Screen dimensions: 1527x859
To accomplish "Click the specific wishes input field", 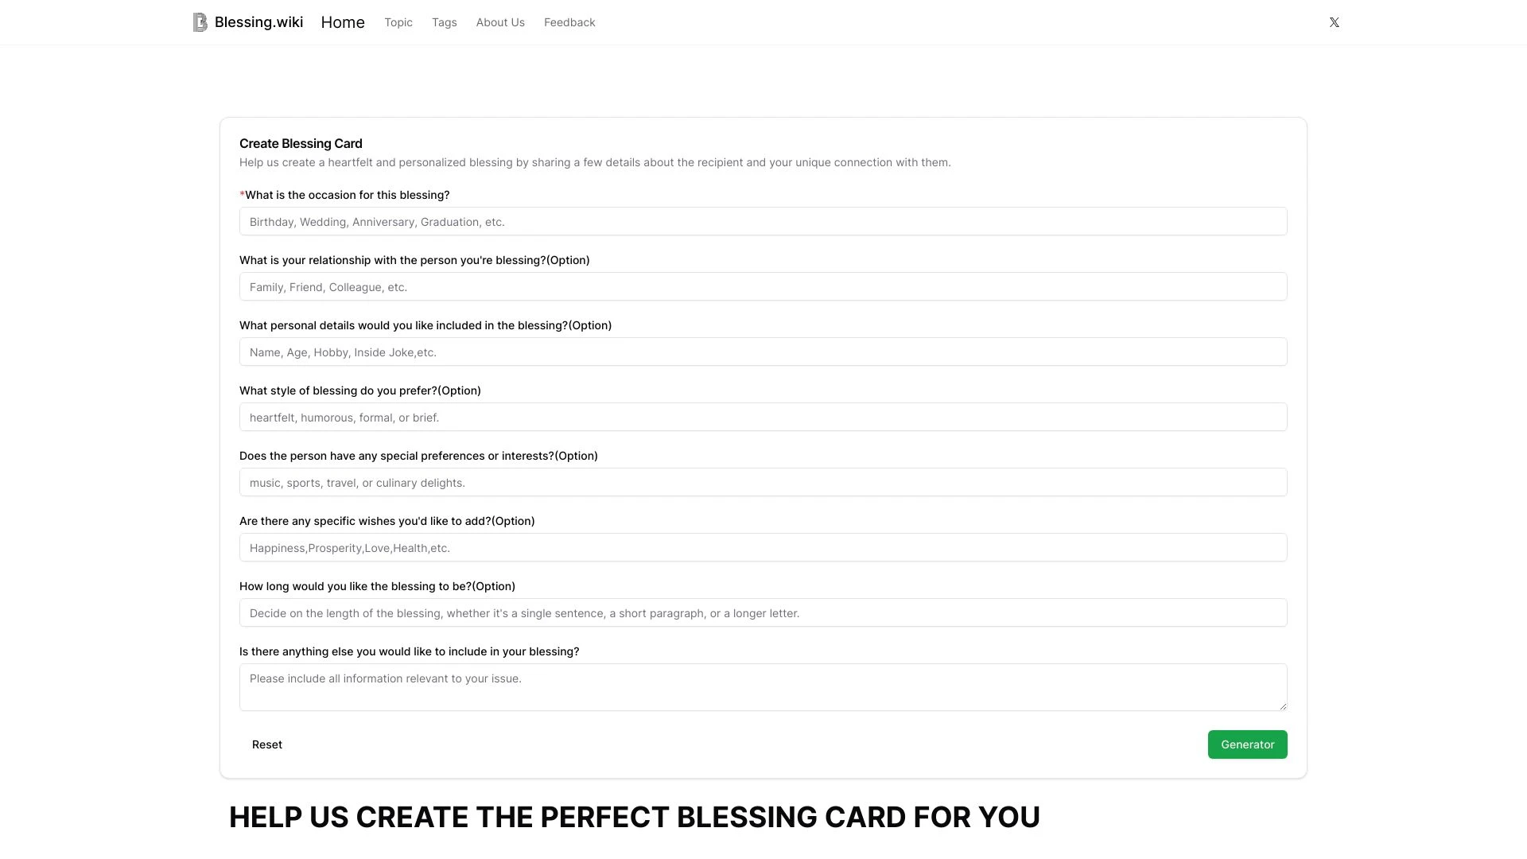I will [x=763, y=547].
